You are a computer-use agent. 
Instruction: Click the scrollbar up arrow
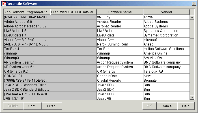pyautogui.click(x=192, y=17)
